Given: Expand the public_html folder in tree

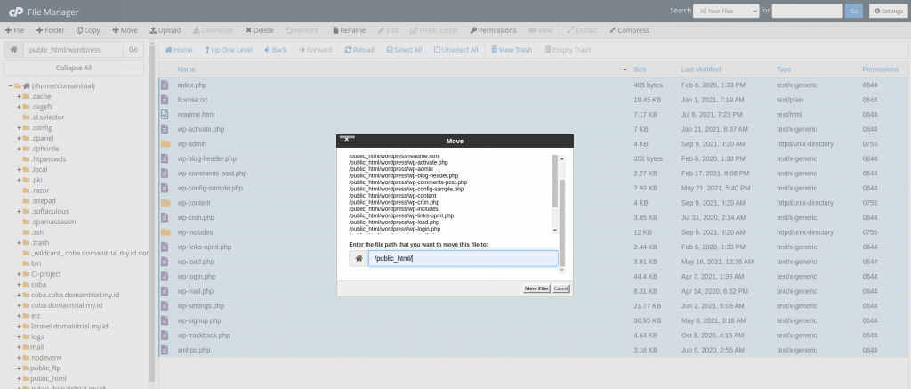Looking at the screenshot, I should (20, 378).
